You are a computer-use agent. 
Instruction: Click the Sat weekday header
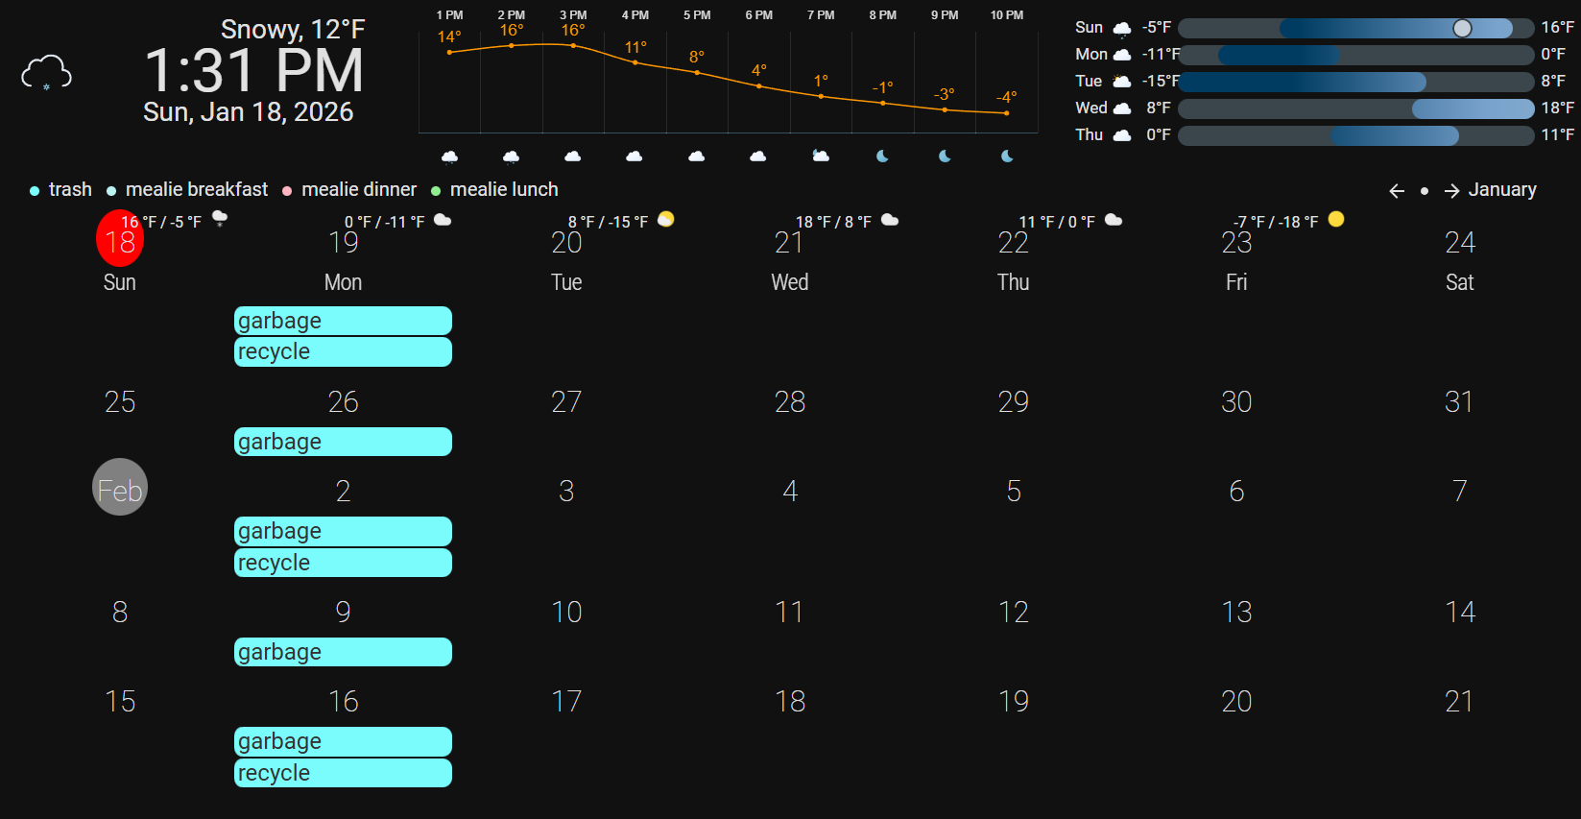1460,282
